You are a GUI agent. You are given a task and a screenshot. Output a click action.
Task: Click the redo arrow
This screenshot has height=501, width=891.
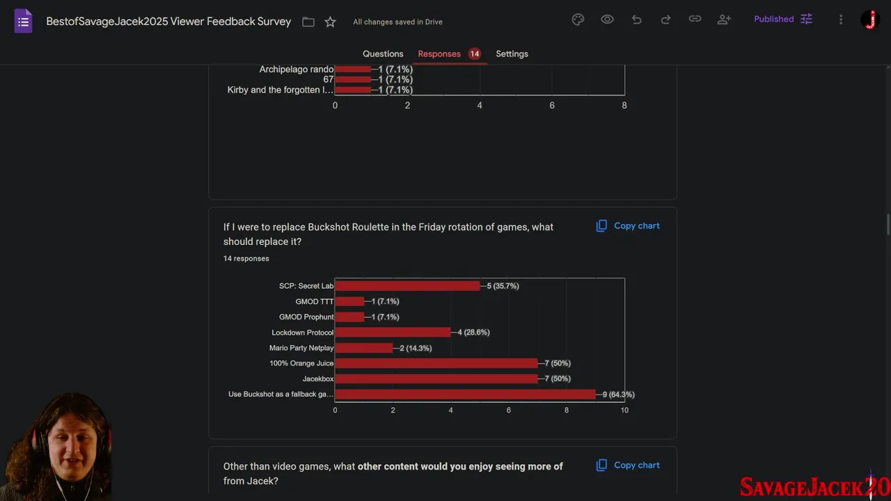(665, 19)
